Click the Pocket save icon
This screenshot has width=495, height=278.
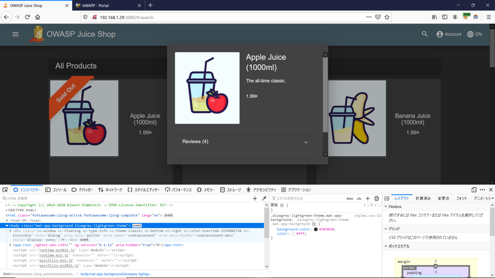click(x=378, y=17)
